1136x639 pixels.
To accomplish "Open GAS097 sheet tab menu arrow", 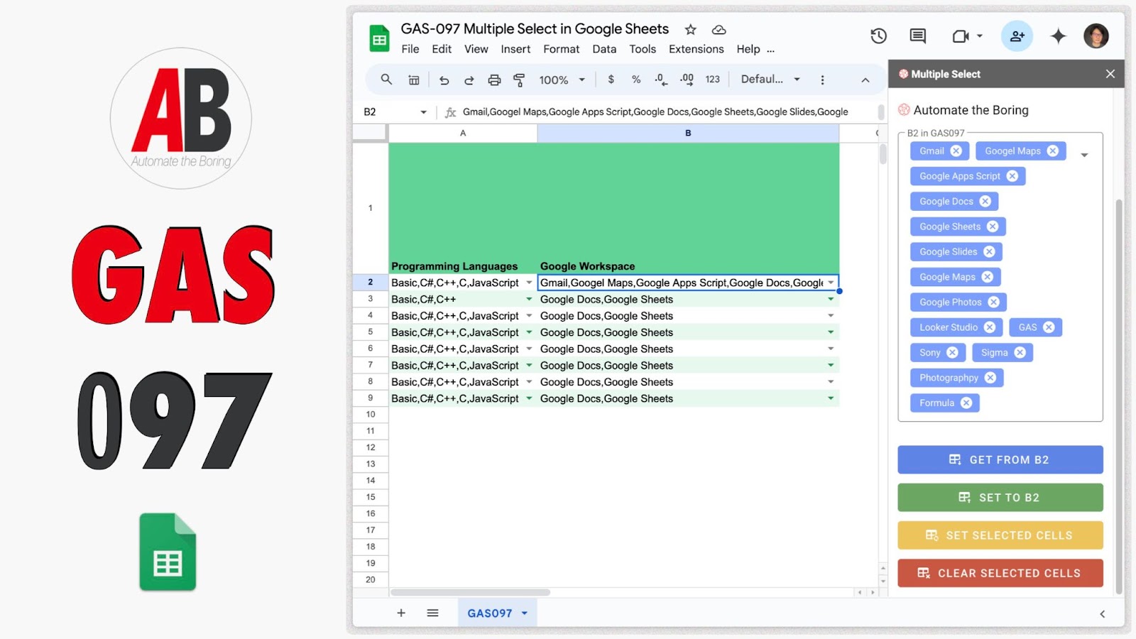I will click(525, 613).
